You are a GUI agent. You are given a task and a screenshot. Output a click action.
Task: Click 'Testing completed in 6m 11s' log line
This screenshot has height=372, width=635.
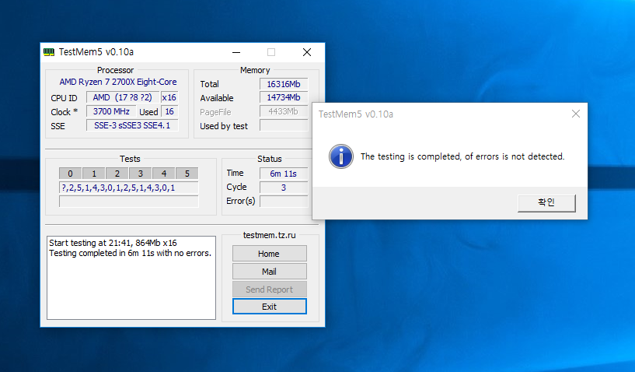click(130, 253)
